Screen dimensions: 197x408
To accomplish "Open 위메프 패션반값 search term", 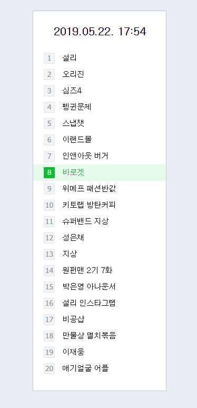I will [89, 189].
